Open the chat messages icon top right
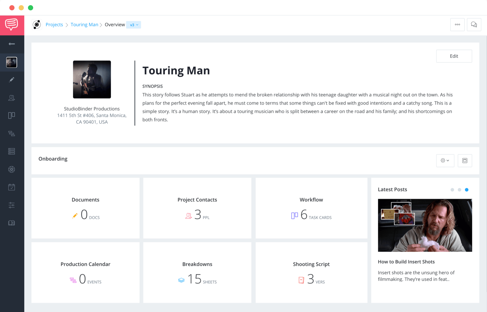 coord(474,25)
